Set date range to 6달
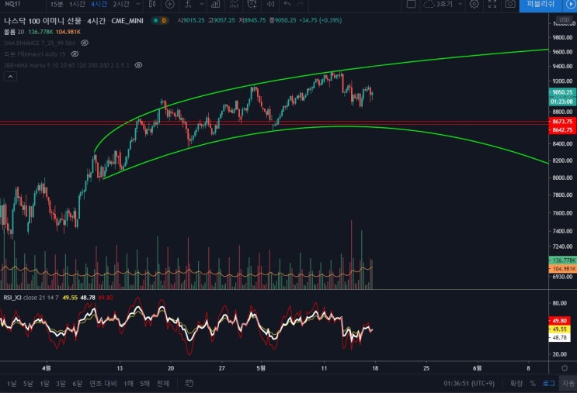Viewport: 577px width, 393px height. pyautogui.click(x=78, y=384)
